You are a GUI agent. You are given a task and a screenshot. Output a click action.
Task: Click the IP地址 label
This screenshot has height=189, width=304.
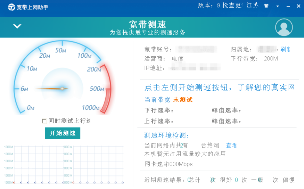[x=154, y=68]
